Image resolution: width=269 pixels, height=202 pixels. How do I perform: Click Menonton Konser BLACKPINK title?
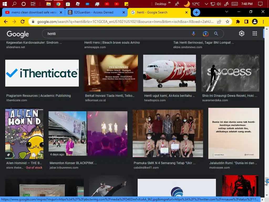pos(73,163)
